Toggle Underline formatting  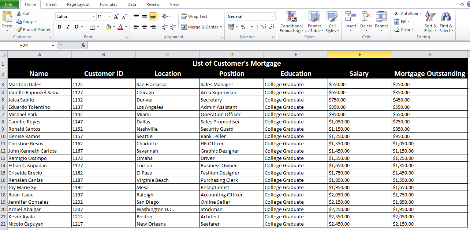tap(76, 27)
